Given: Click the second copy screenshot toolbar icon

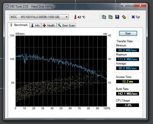Looking at the screenshot, I should (x=110, y=17).
